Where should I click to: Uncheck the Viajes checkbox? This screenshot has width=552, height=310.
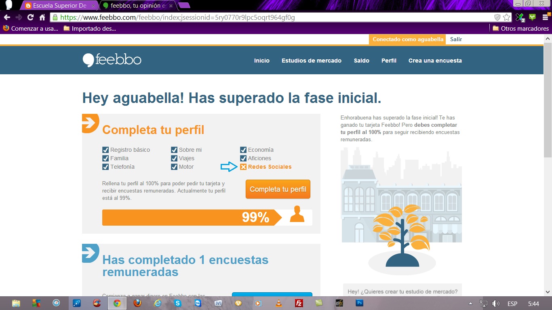click(174, 158)
